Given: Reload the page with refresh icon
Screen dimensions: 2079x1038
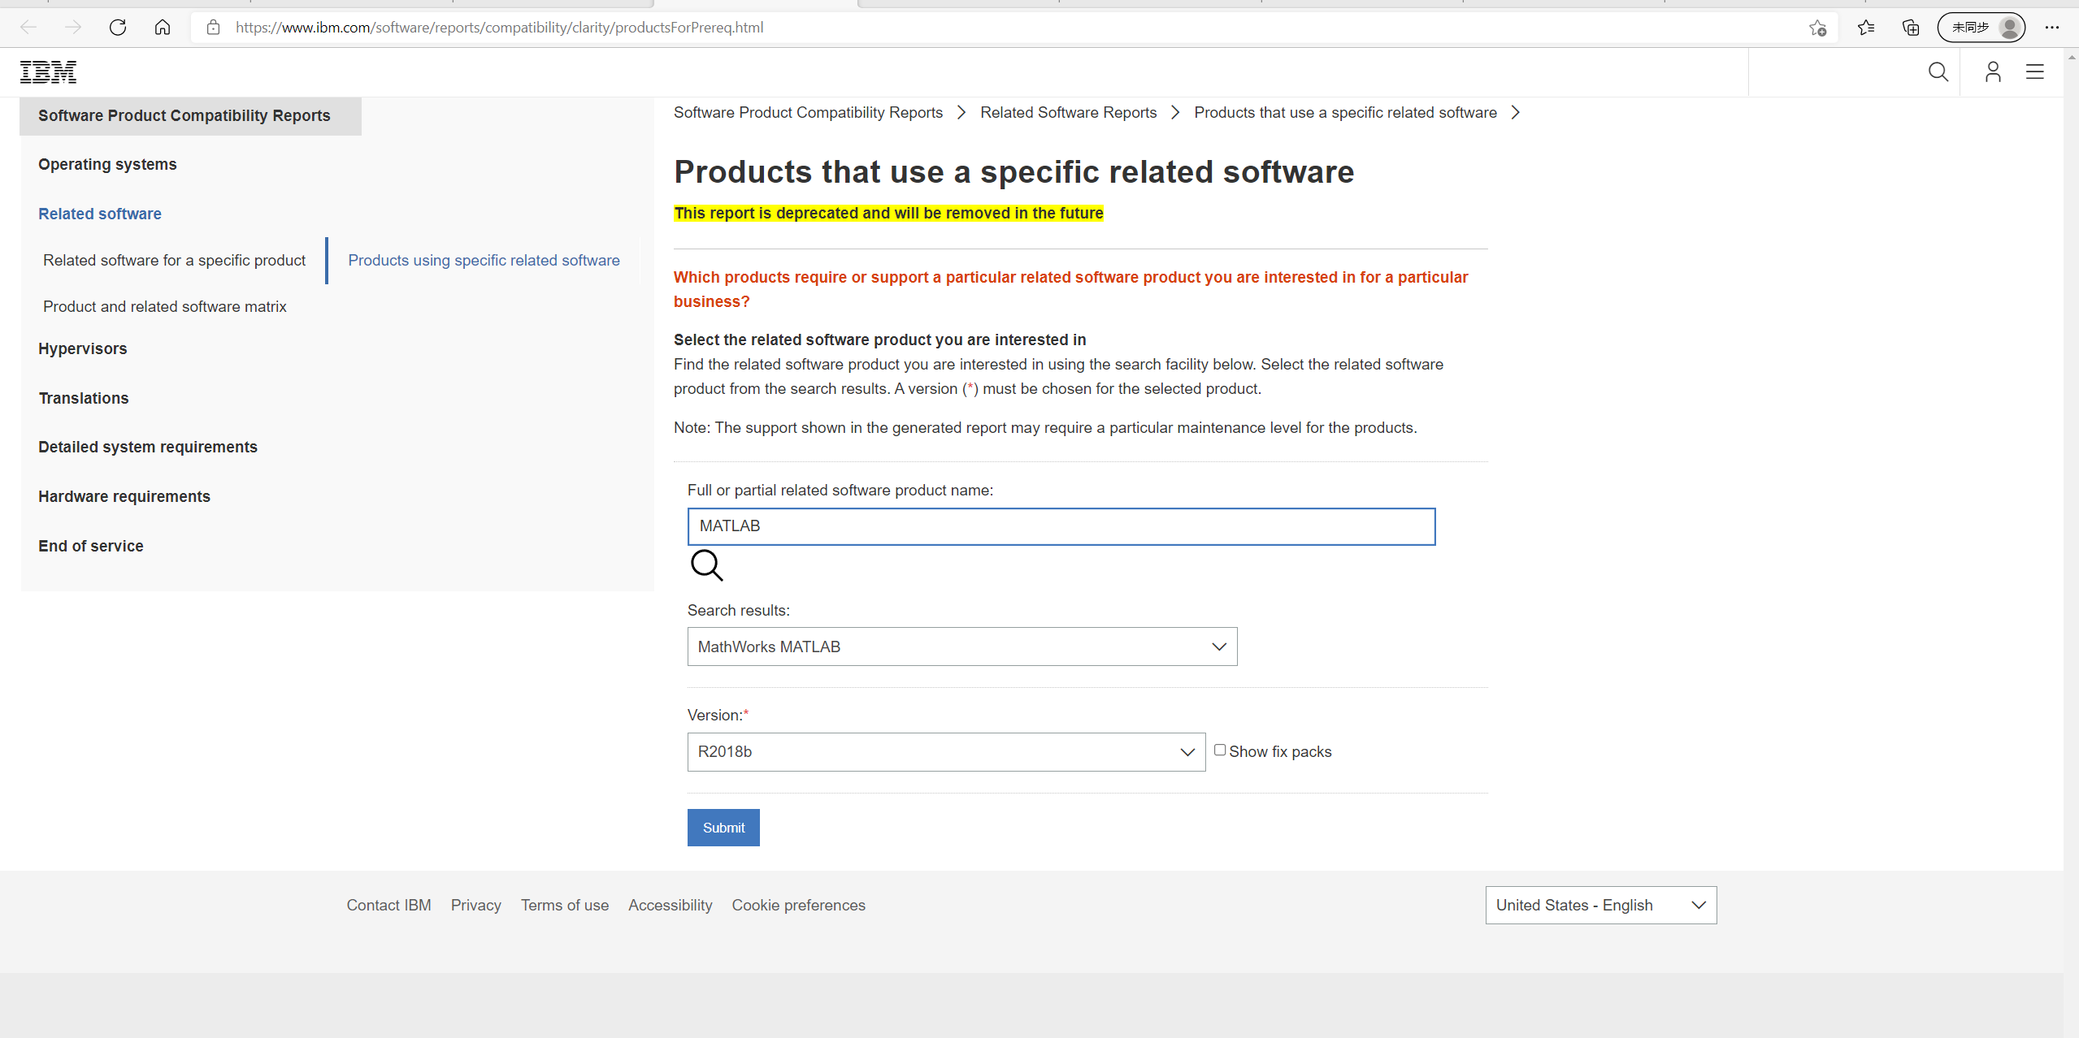Looking at the screenshot, I should tap(118, 28).
